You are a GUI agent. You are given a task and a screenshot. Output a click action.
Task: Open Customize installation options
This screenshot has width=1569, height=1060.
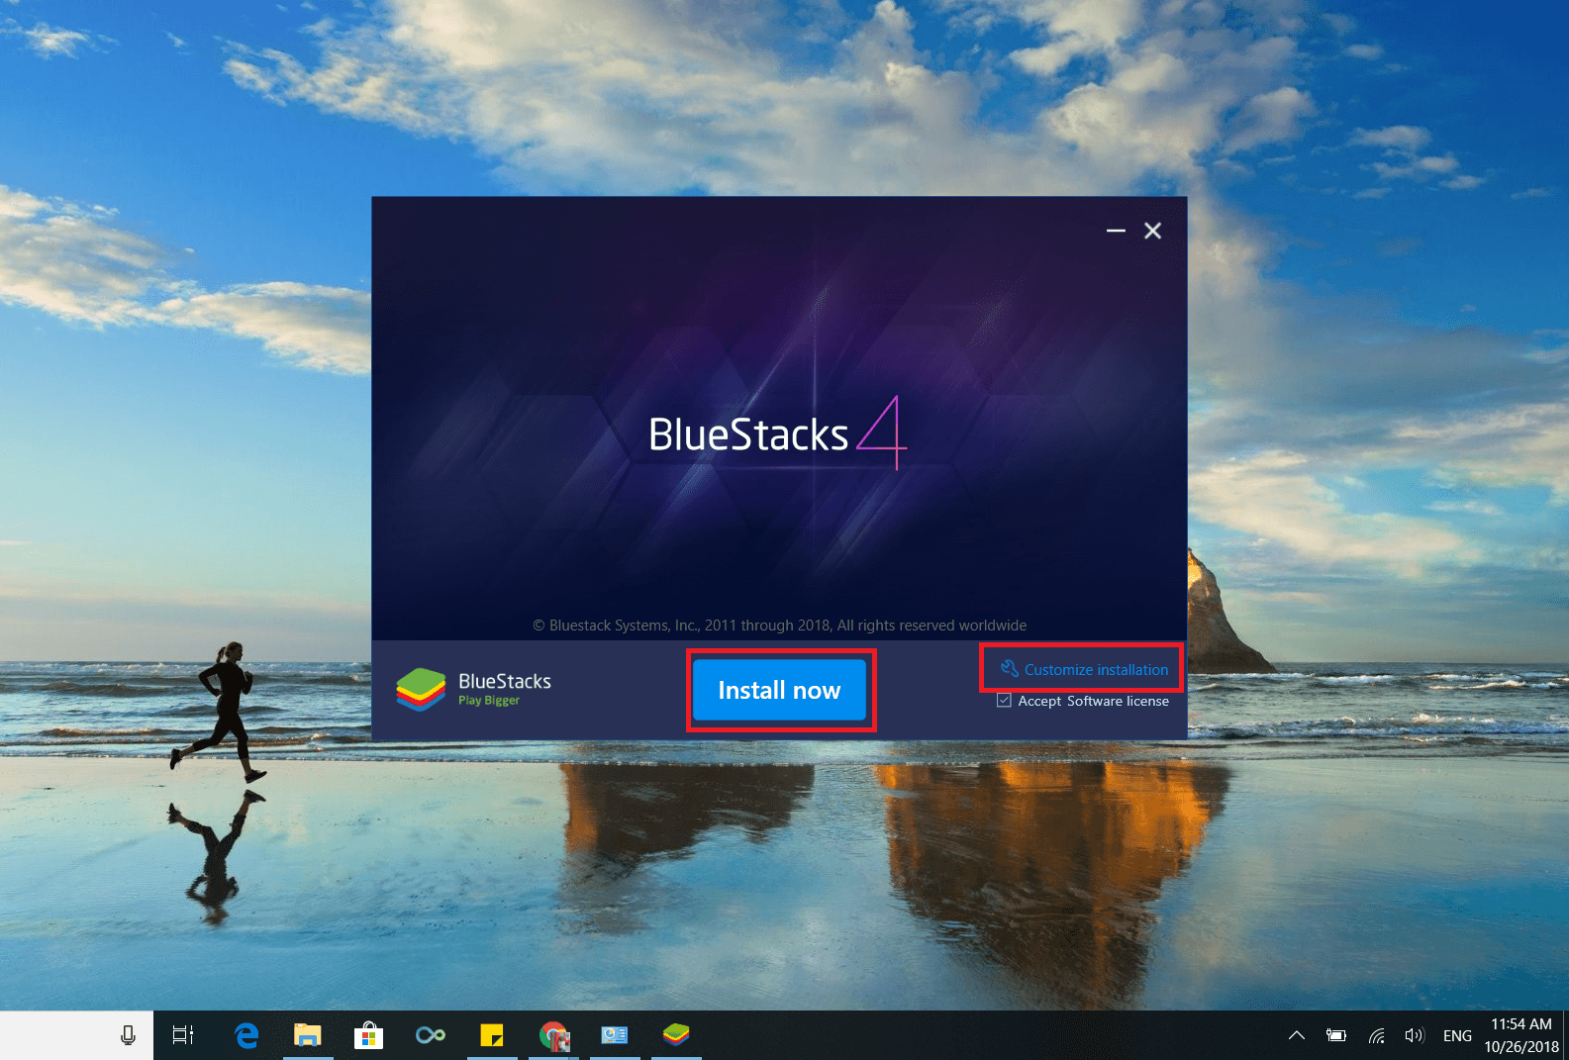coord(1084,669)
